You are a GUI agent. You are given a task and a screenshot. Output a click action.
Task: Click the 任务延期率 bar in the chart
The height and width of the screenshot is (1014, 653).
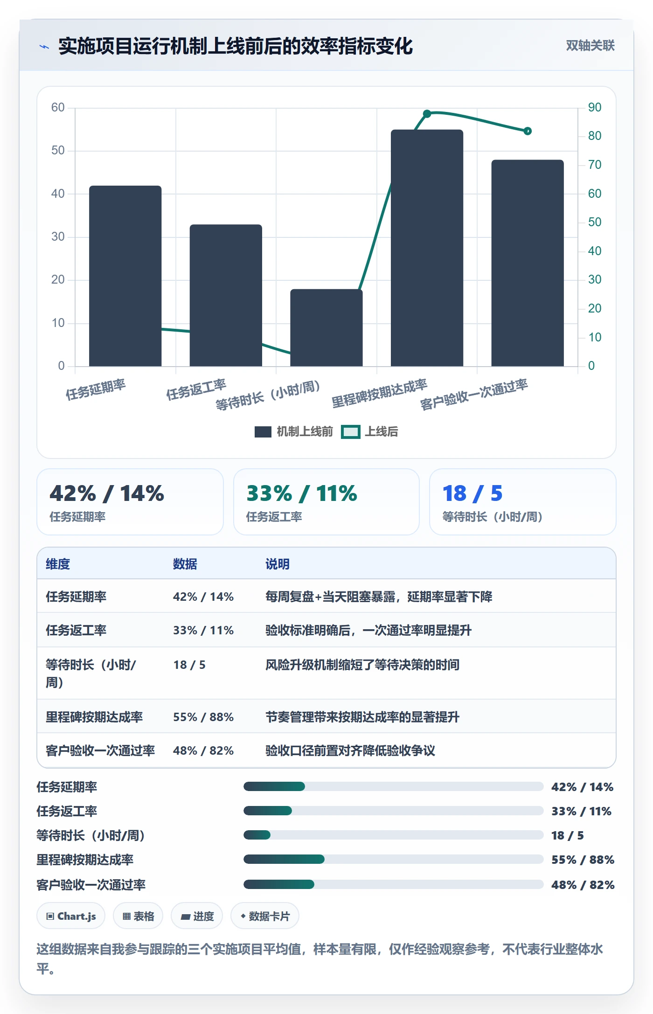point(125,276)
